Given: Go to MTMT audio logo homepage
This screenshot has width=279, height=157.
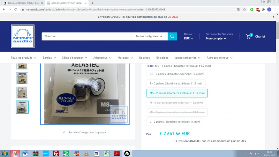Looking at the screenshot, I should (23, 36).
